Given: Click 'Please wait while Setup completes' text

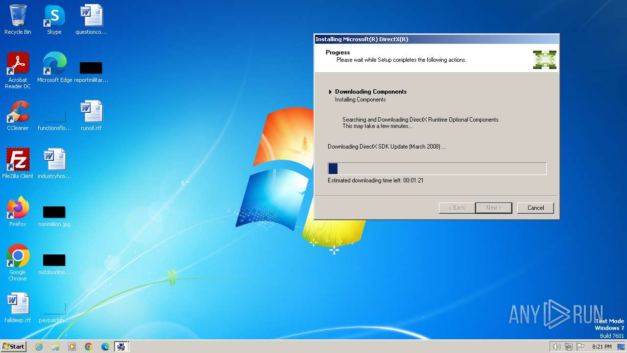Looking at the screenshot, I should [x=401, y=60].
